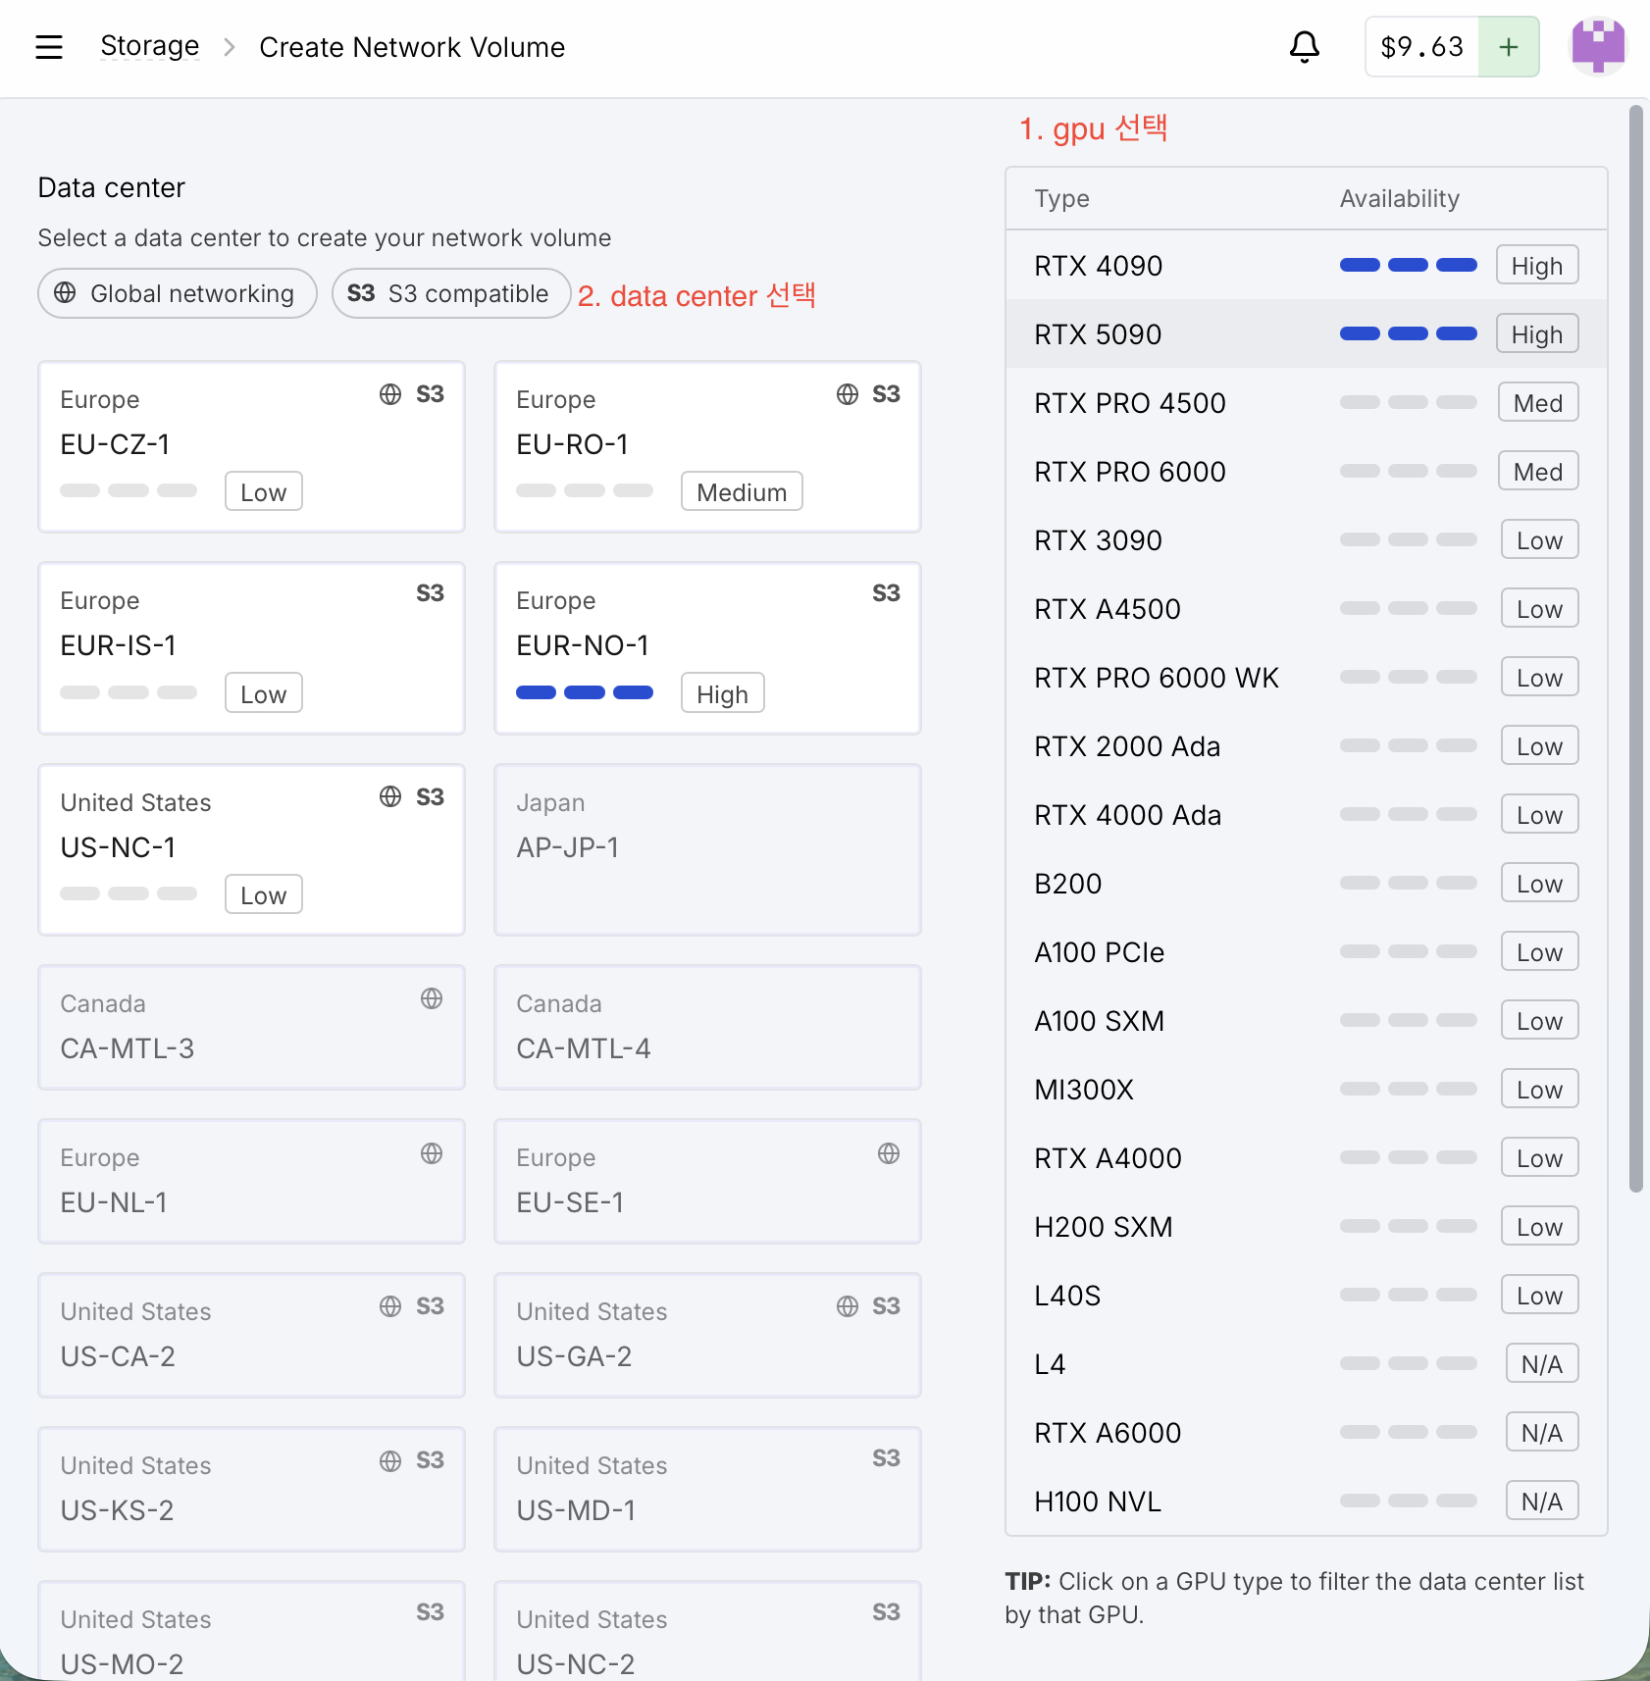Choose the H200 SXM GPU row
The image size is (1650, 1681).
pyautogui.click(x=1307, y=1226)
